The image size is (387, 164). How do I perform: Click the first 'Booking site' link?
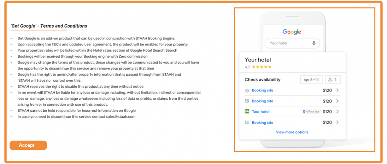[x=262, y=91]
